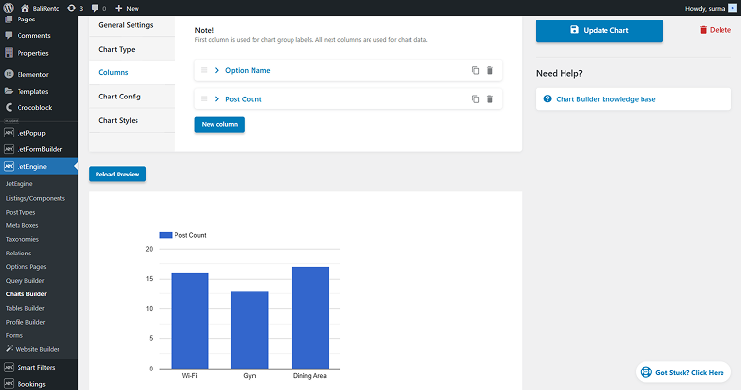
Task: Click the Wi-Fi bar in chart
Action: click(189, 321)
